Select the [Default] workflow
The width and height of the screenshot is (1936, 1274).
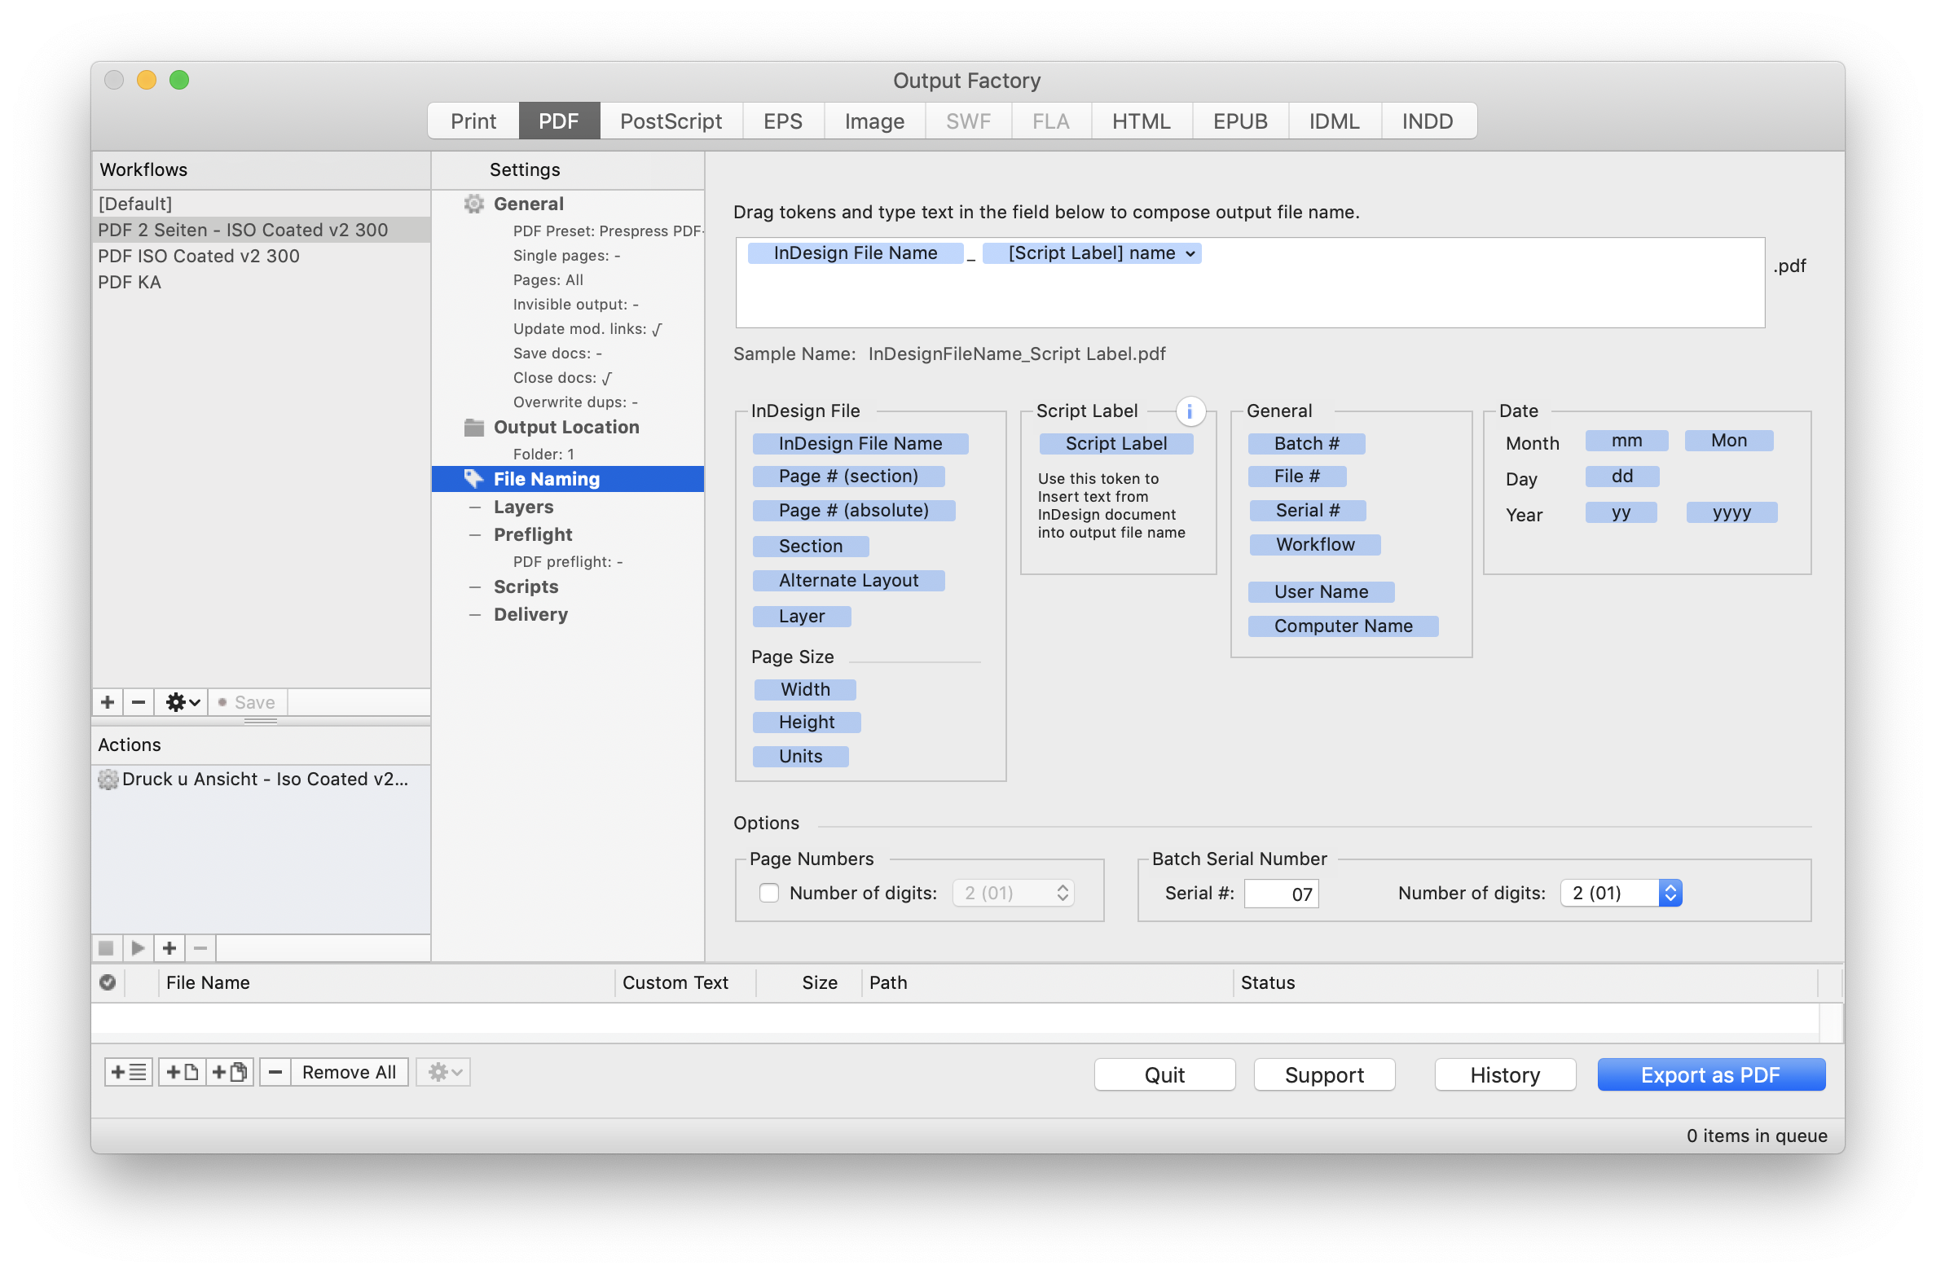pyautogui.click(x=261, y=204)
